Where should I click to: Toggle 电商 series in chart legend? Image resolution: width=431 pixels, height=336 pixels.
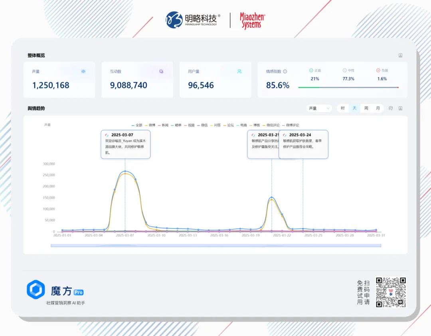242,125
